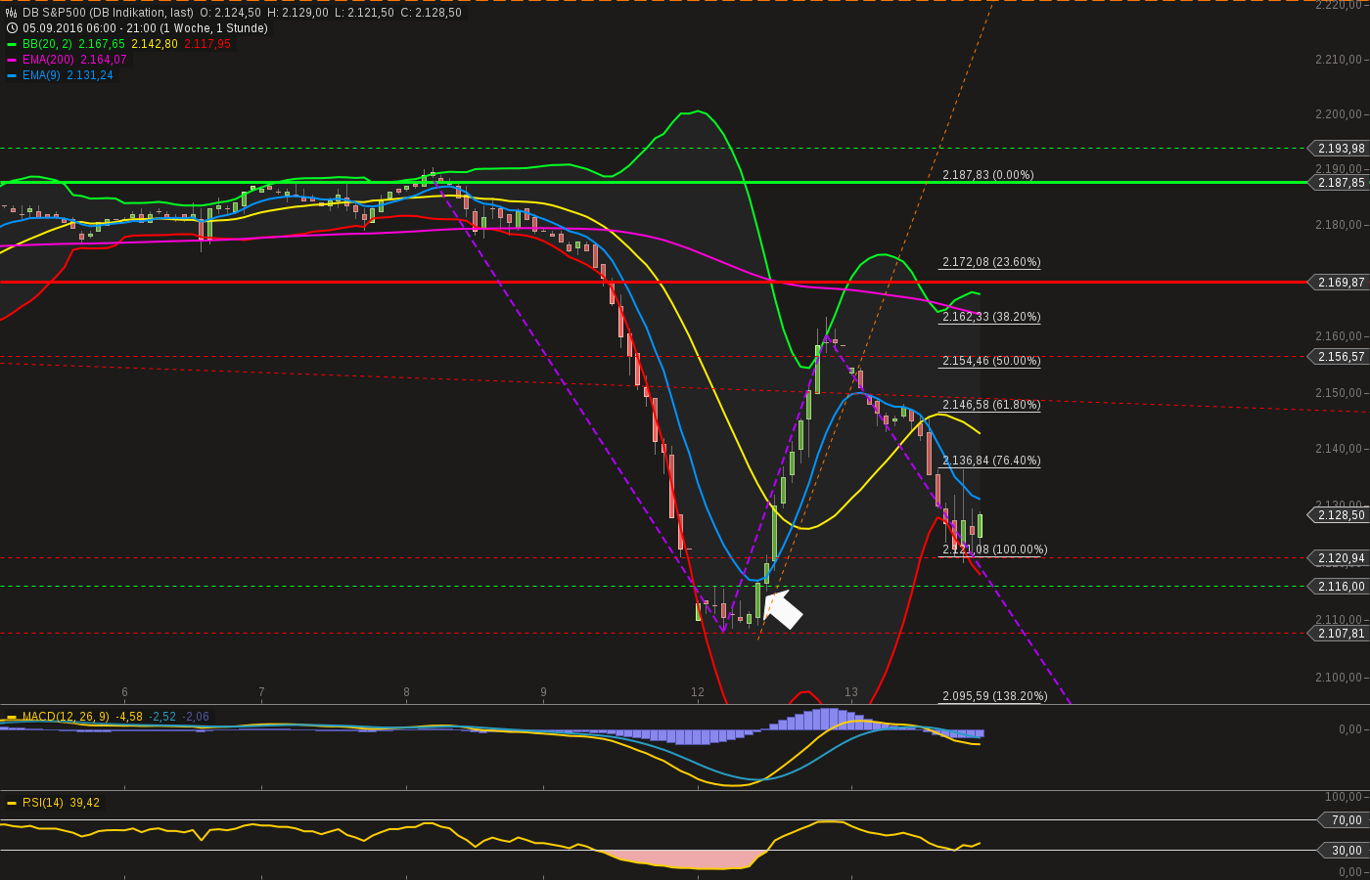The width and height of the screenshot is (1370, 880).
Task: Click the 2.120,94 price level tag
Action: coord(1339,558)
